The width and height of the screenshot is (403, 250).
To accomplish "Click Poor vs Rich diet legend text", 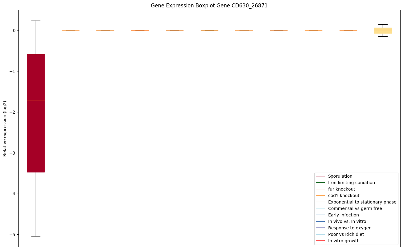I will click(x=346, y=234).
